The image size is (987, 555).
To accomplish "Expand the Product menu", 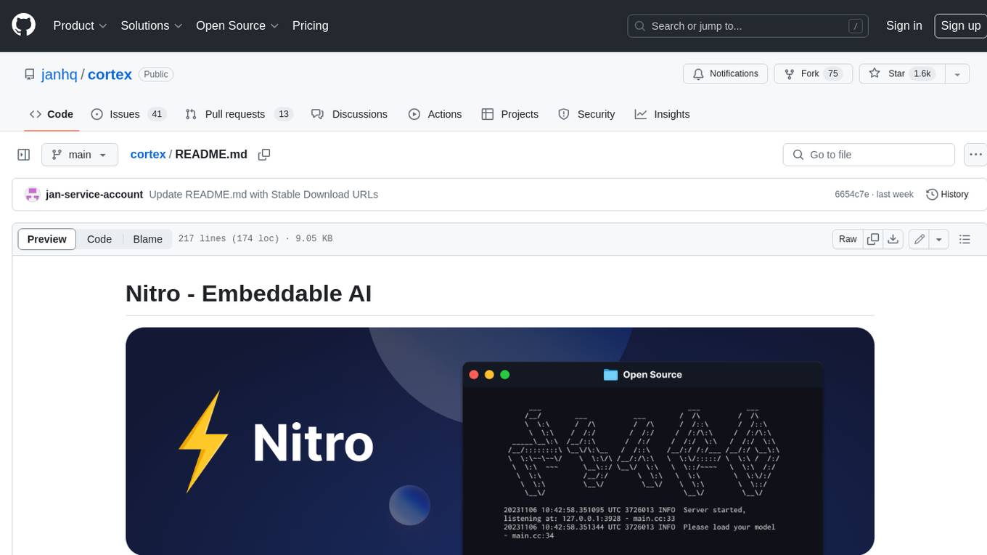I will (80, 25).
